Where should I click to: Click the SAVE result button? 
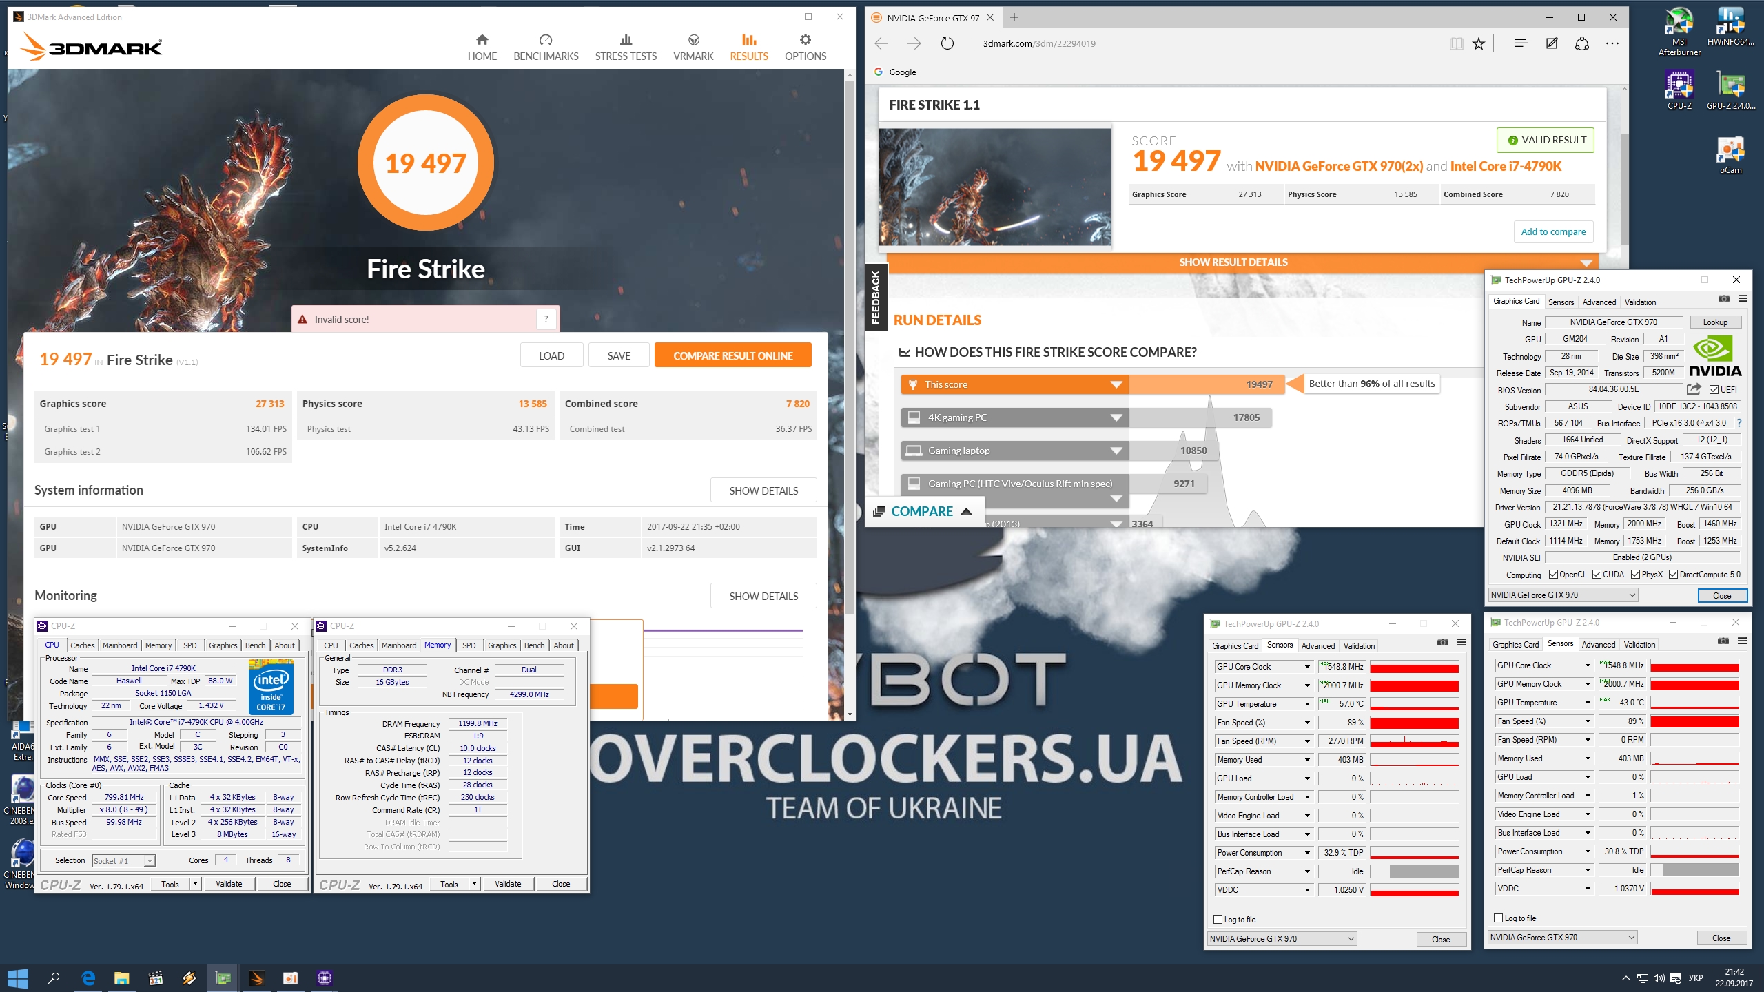click(619, 355)
